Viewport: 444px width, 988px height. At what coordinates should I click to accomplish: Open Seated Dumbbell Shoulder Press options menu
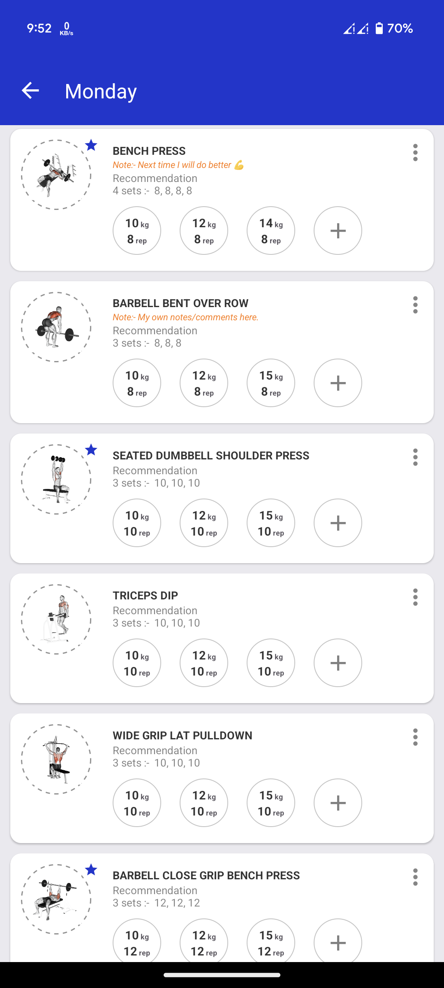(415, 457)
